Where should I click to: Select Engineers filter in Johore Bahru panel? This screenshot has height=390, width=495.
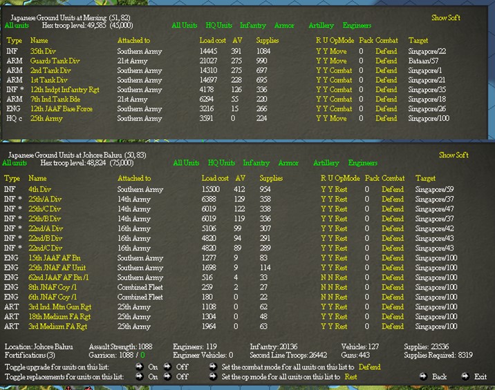pyautogui.click(x=363, y=163)
